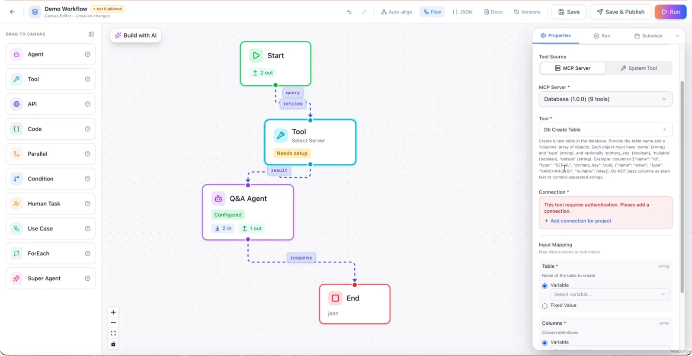Click the 1 out badge on Q&A Agent
692x356 pixels.
252,229
